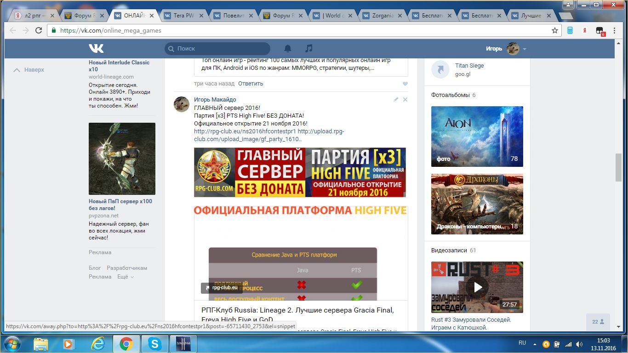Screen dimensions: 628x353
Task: Open the Titan Siege link
Action: (469, 66)
